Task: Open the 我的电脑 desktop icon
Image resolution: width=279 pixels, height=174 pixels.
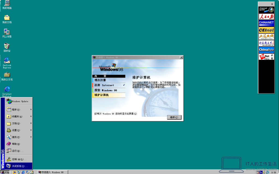Action: tap(7, 5)
